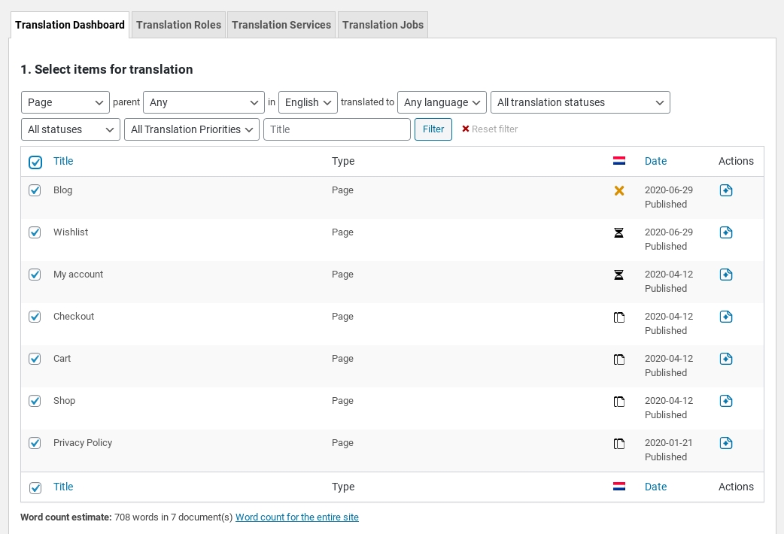Click the hourglass status icon for Wishlist
Image resolution: width=784 pixels, height=534 pixels.
[x=619, y=233]
